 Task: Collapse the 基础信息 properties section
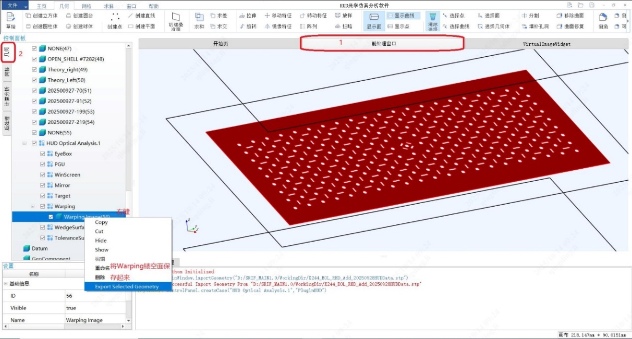pos(6,284)
